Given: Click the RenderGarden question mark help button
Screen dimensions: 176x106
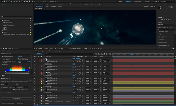Looking at the screenshot, I should (x=31, y=81).
